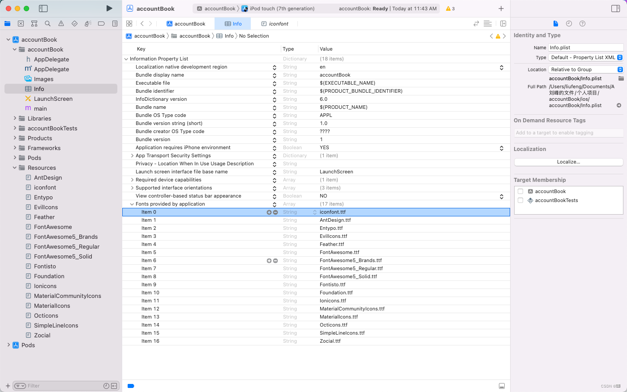Enable code review with arrows icon
This screenshot has width=627, height=392.
click(x=476, y=24)
